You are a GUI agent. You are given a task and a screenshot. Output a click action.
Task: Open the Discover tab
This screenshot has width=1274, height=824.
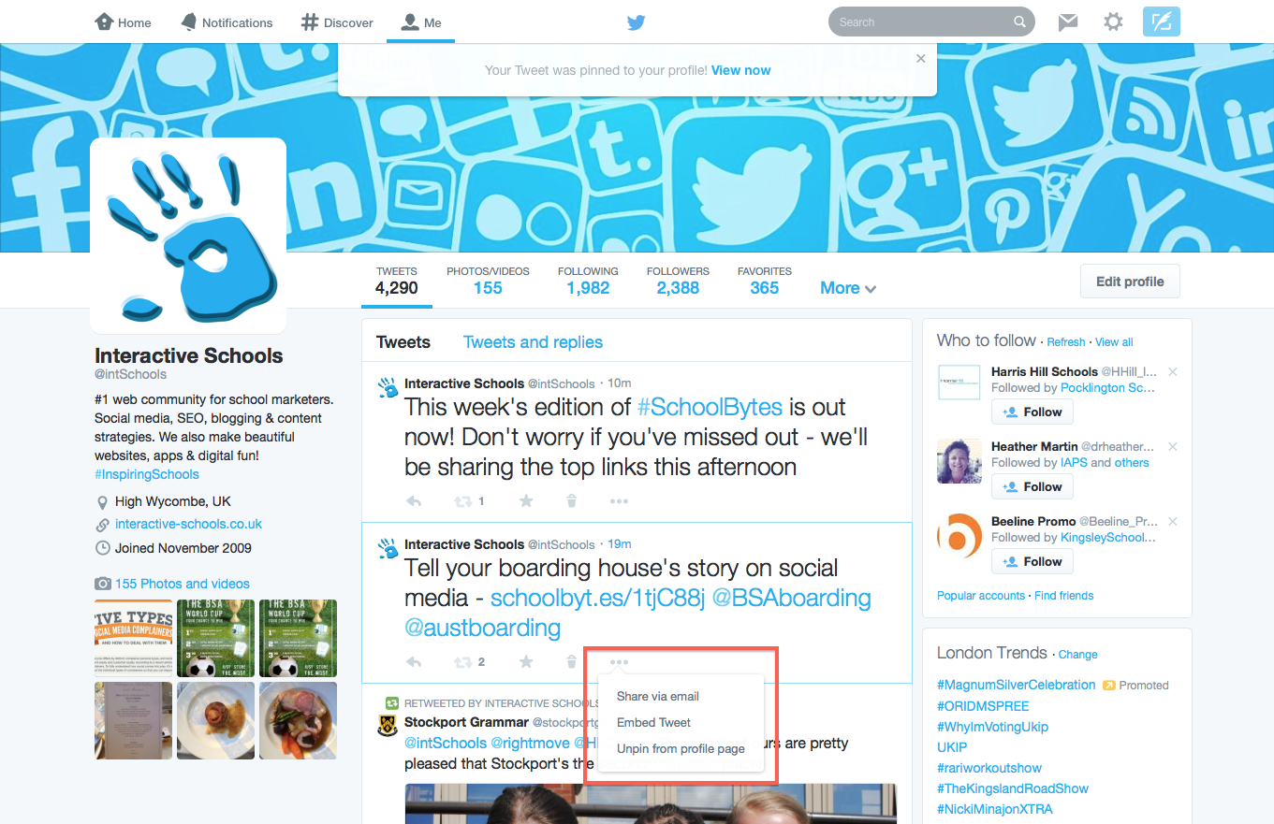tap(337, 22)
